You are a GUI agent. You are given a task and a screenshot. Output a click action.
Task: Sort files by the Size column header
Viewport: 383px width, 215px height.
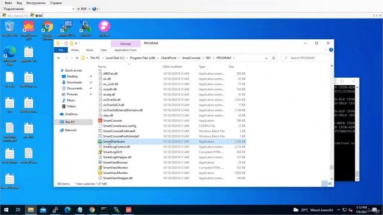coord(232,66)
